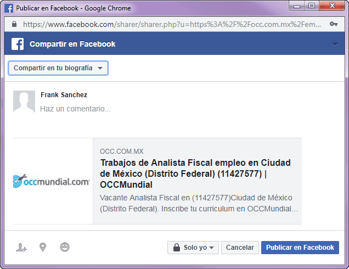Click the OCC.COM.MX source label
The width and height of the screenshot is (349, 269).
121,152
